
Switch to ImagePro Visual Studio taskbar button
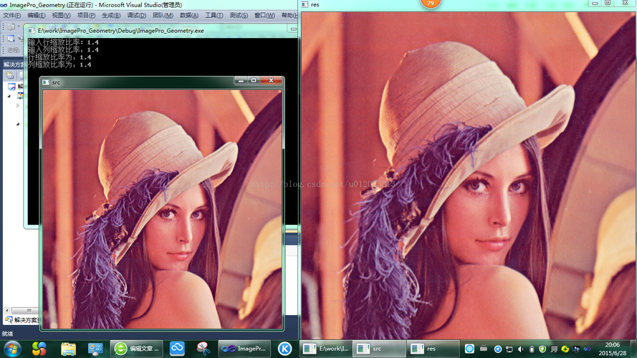pos(244,349)
